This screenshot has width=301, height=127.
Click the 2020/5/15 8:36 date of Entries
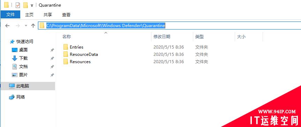[168, 47]
